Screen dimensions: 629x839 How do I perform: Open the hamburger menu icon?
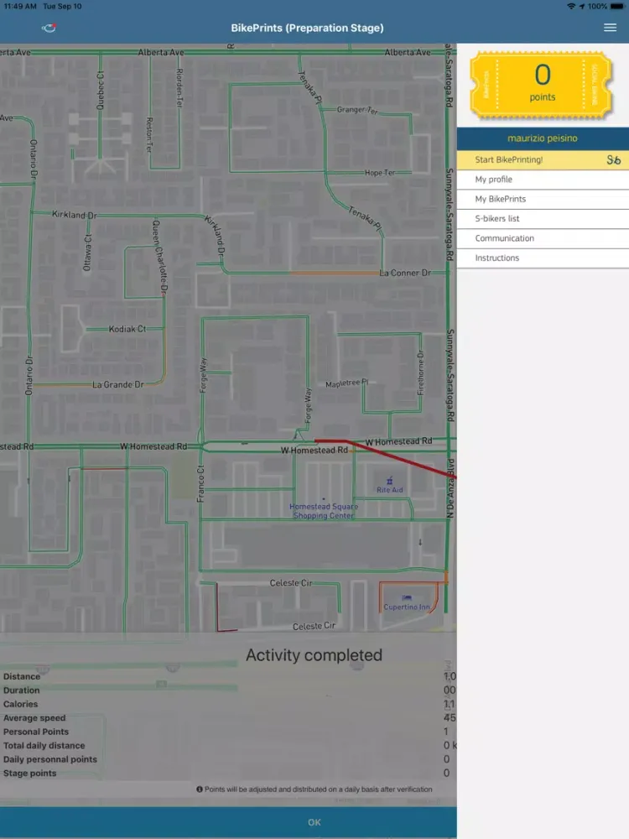pyautogui.click(x=610, y=28)
